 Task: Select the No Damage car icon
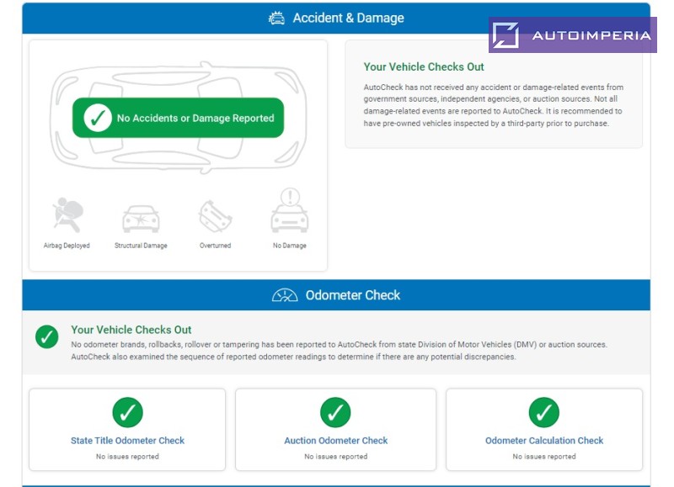point(290,210)
